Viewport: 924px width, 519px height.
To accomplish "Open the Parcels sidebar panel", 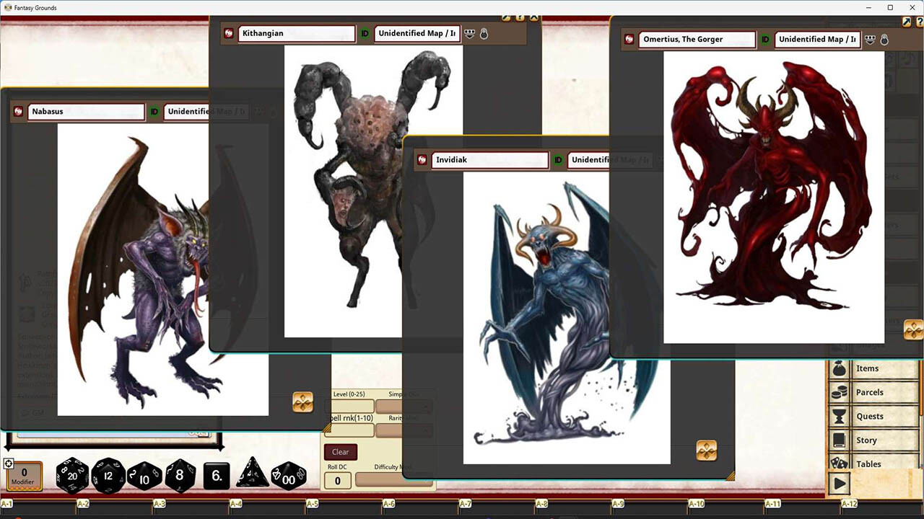I will pyautogui.click(x=869, y=392).
